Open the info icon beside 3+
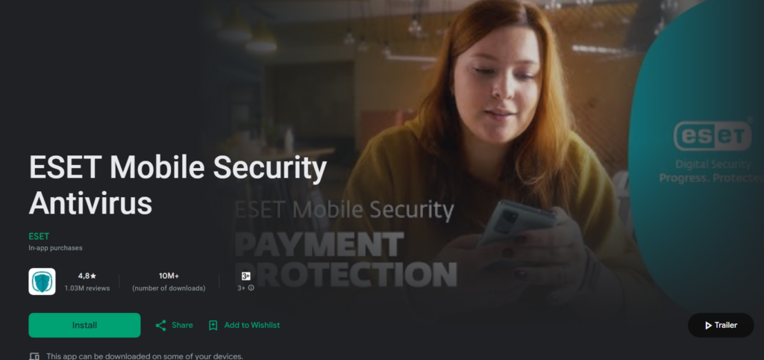 251,288
